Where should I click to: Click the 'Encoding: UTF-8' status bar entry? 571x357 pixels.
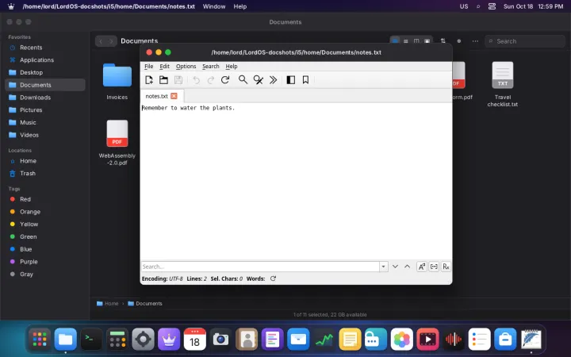click(x=162, y=278)
